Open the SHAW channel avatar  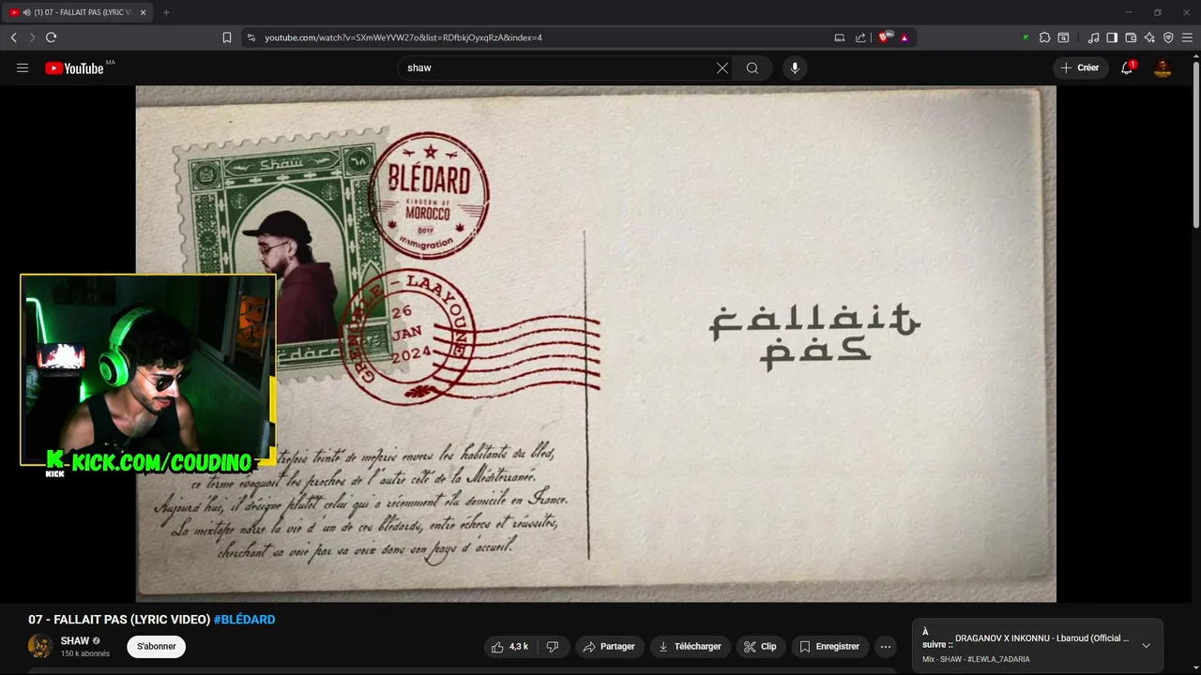[40, 646]
